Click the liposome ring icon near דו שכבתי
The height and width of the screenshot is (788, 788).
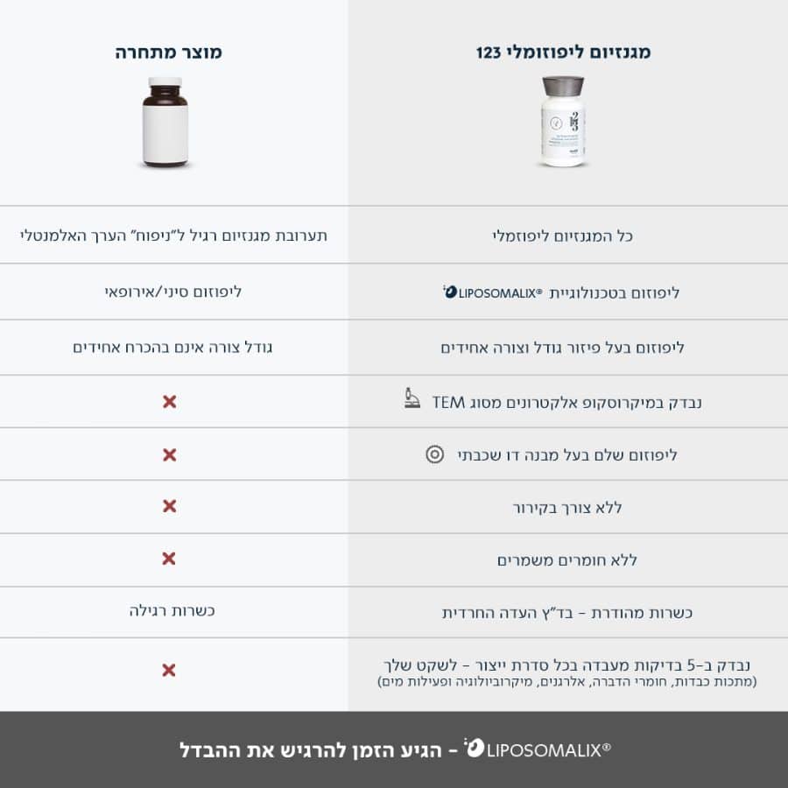pos(433,454)
